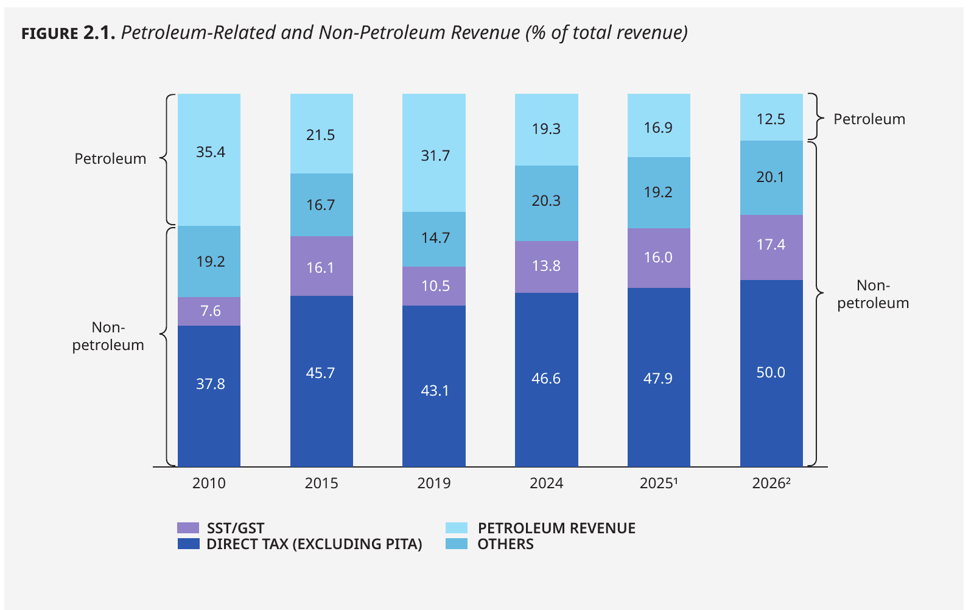The height and width of the screenshot is (610, 974).
Task: Click the SST/GST purple legend swatch
Action: click(x=188, y=528)
